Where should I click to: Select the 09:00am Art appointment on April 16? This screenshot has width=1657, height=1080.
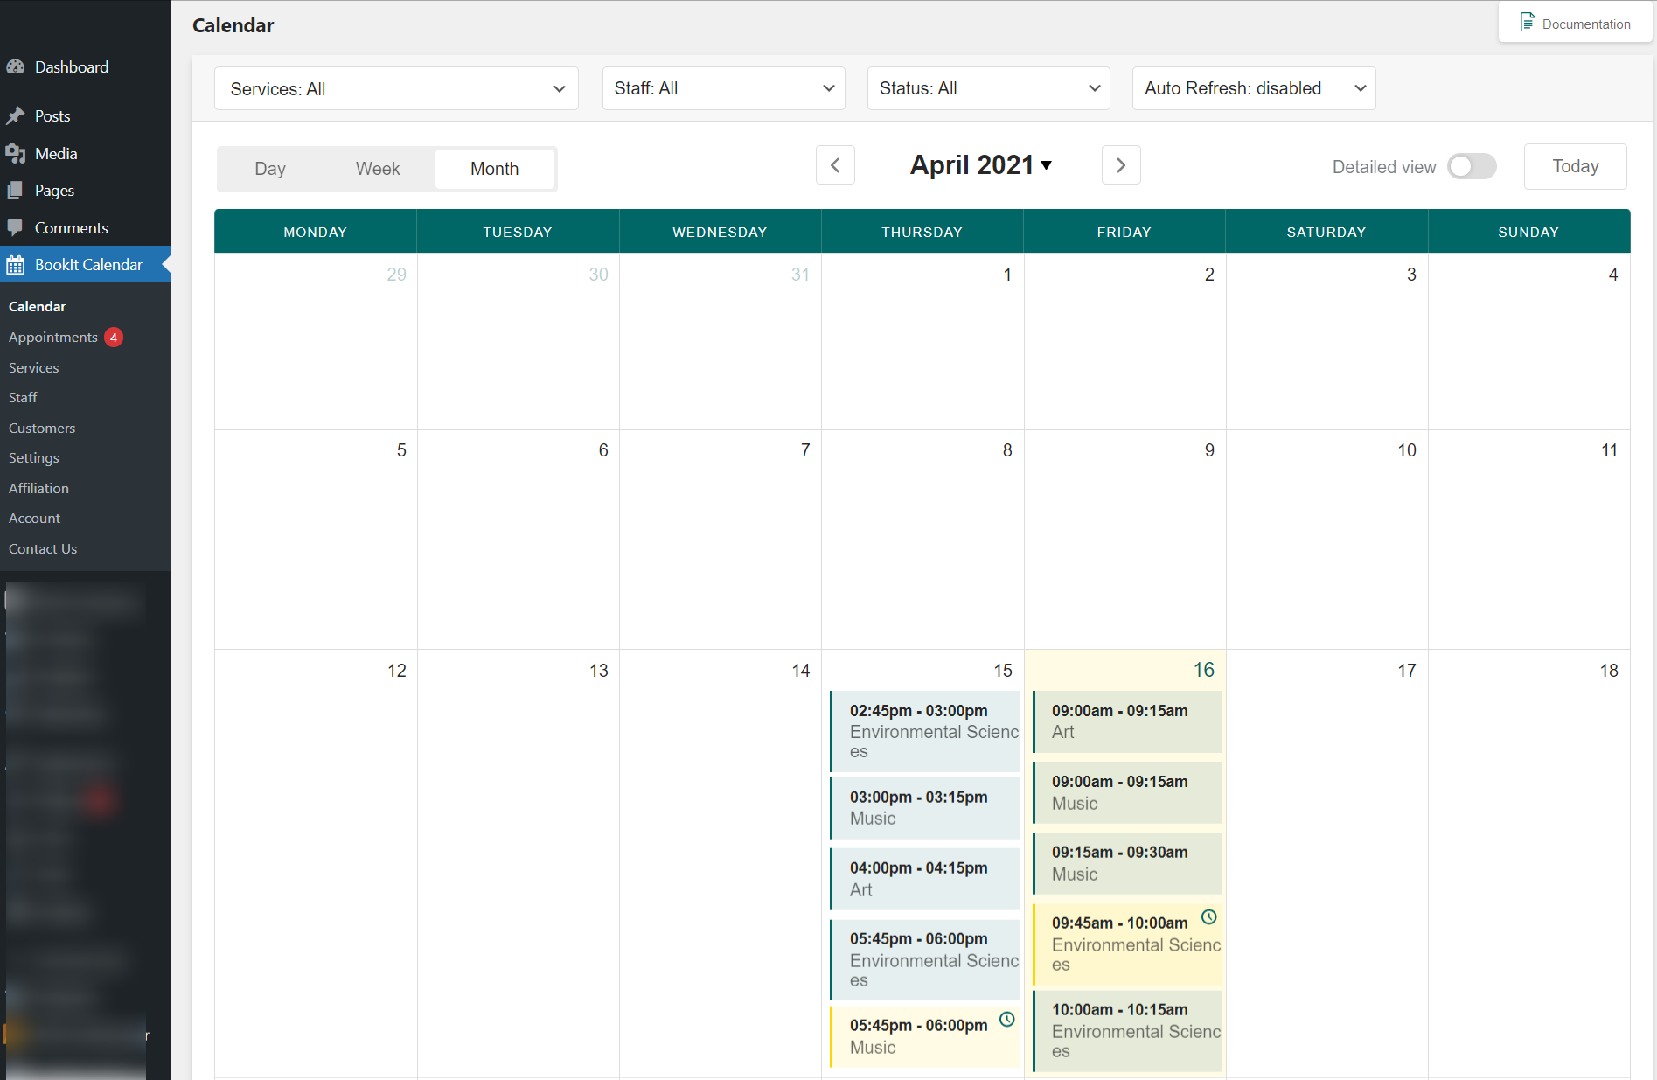click(1126, 721)
